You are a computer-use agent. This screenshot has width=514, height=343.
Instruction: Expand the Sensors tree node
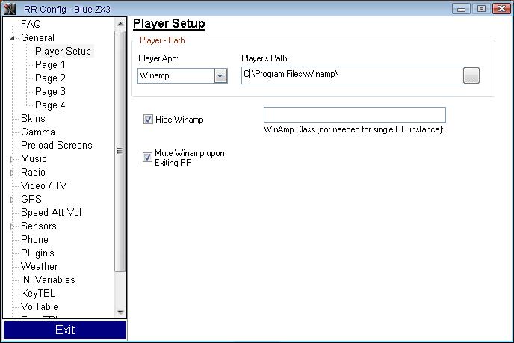12,226
